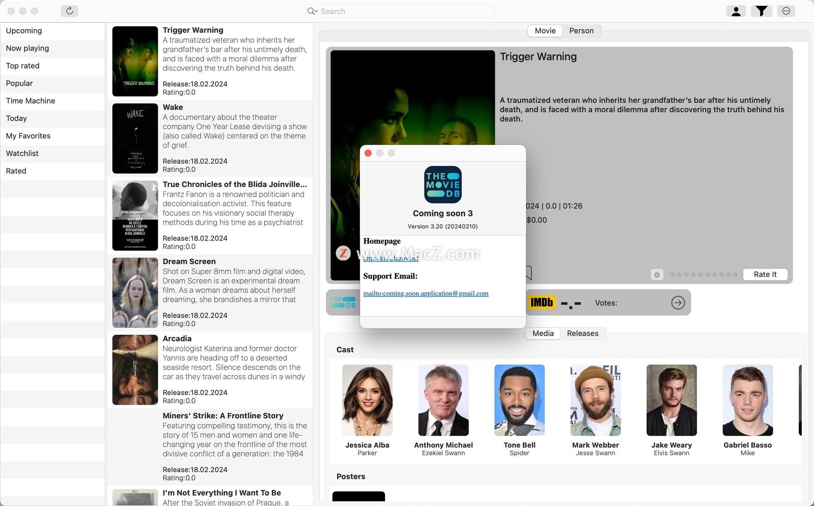Open Jessica Alba cast photo
Viewport: 814px width, 506px height.
(x=367, y=400)
